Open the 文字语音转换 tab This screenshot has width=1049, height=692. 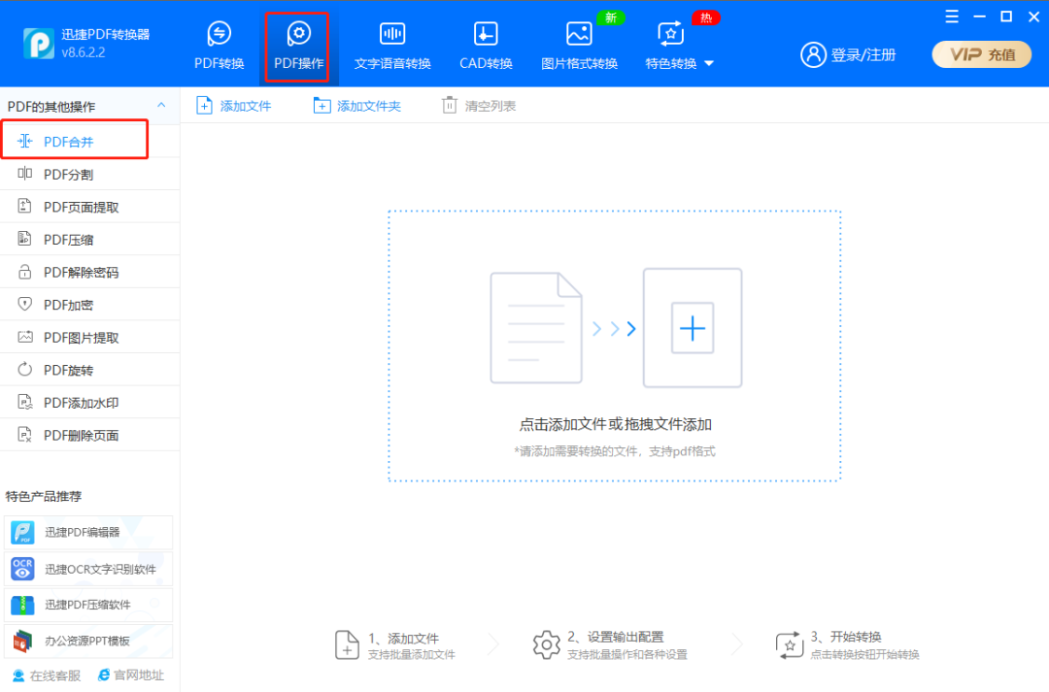(392, 47)
